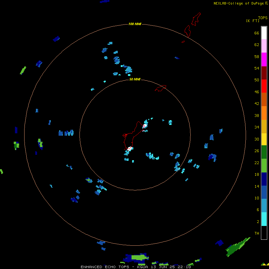269x269 pixels.
Task: Click the legend value 62
Action: 257,45
